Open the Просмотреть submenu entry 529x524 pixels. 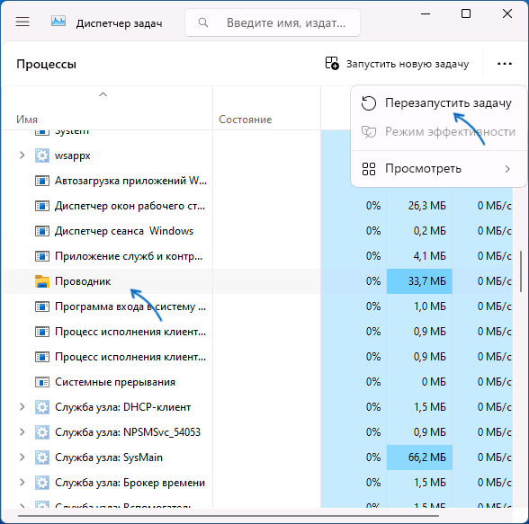click(439, 168)
